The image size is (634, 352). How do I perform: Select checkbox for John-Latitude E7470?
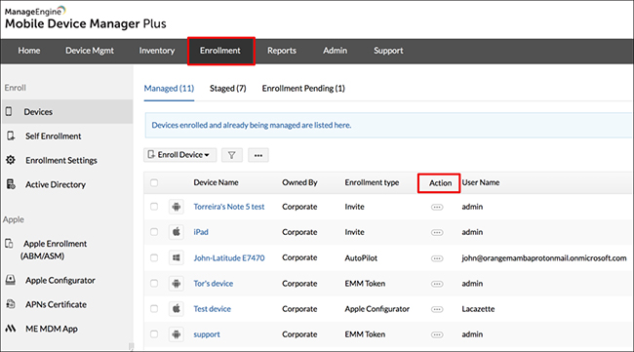tap(154, 257)
